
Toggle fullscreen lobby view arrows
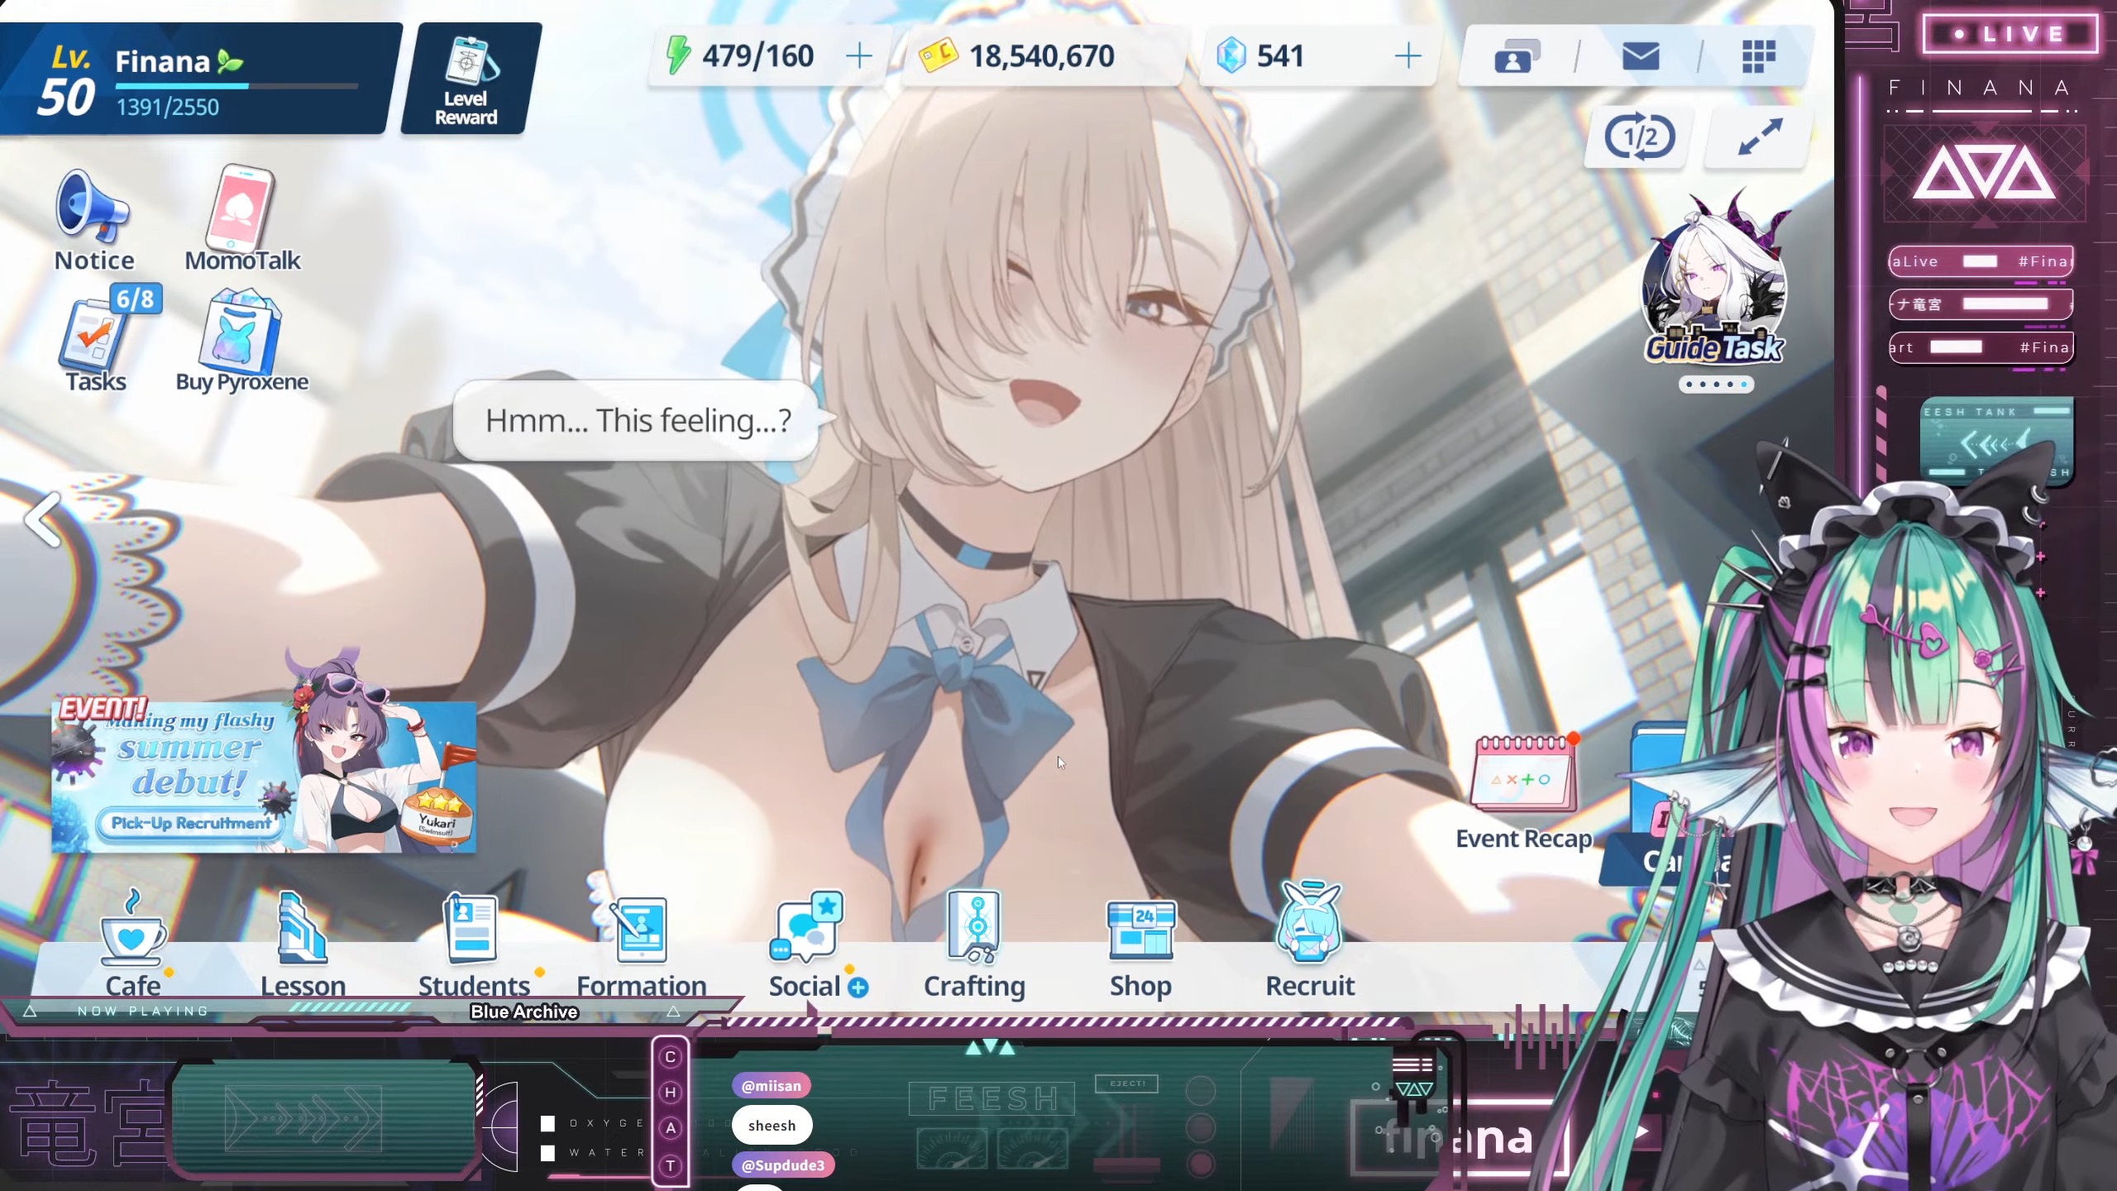click(x=1760, y=137)
